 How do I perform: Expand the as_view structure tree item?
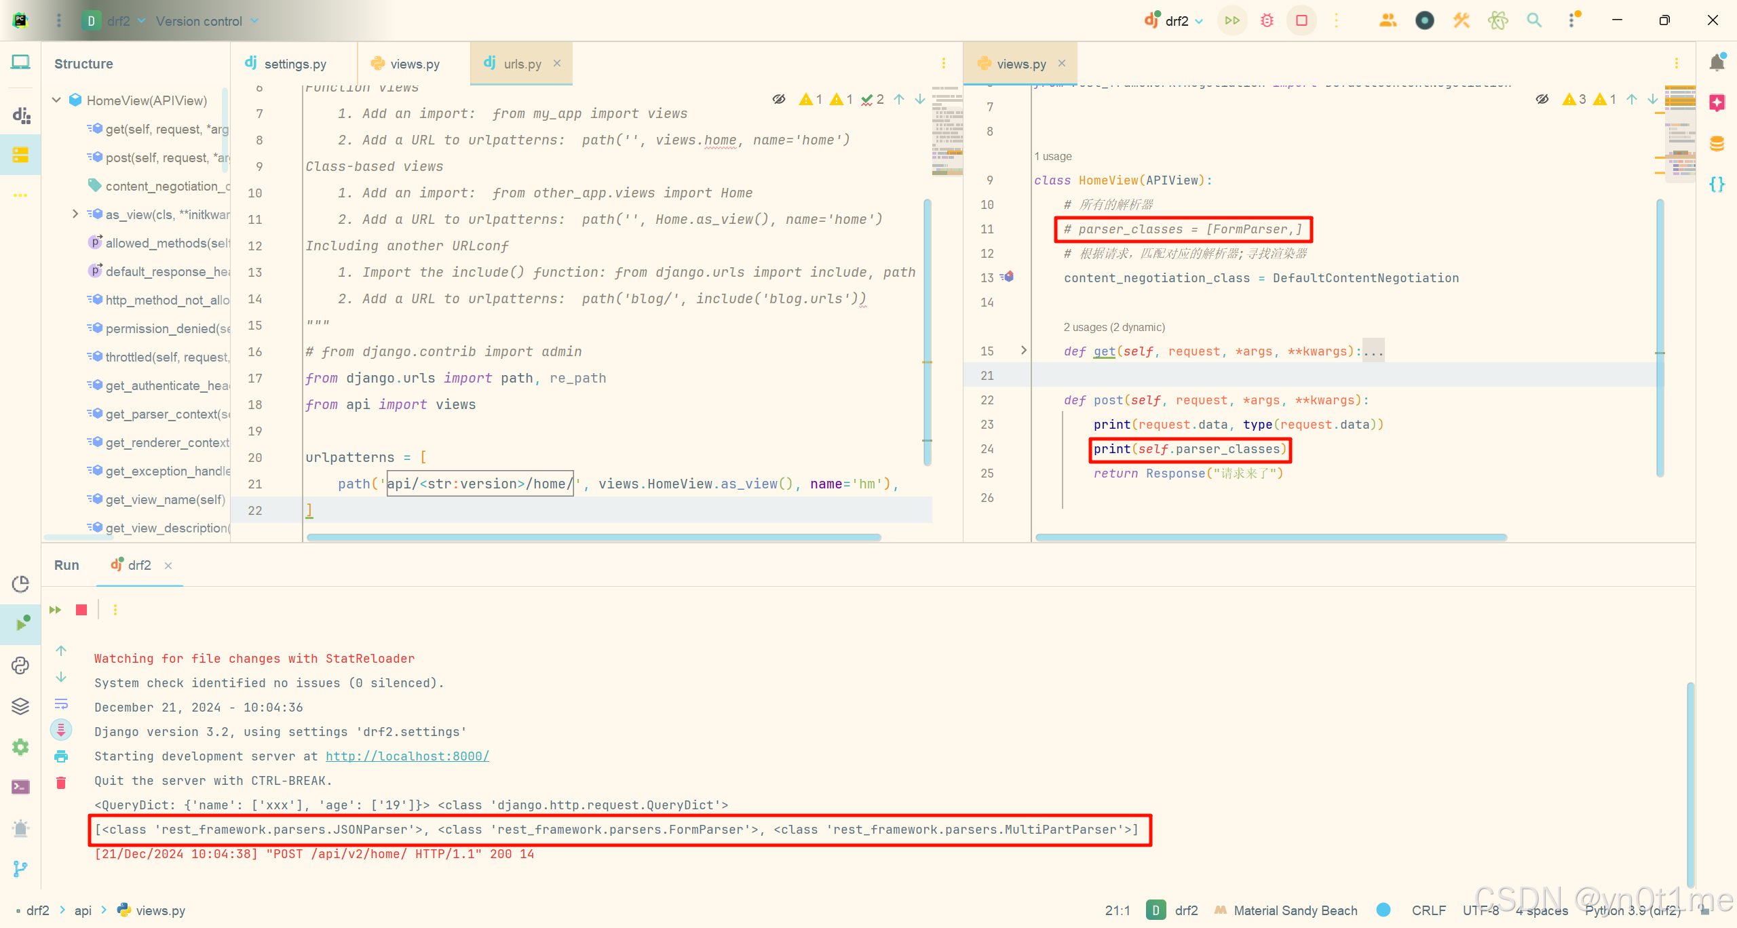[75, 214]
